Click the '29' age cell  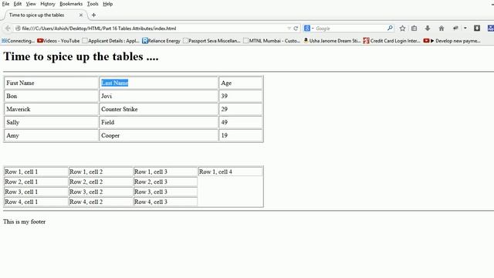(241, 110)
